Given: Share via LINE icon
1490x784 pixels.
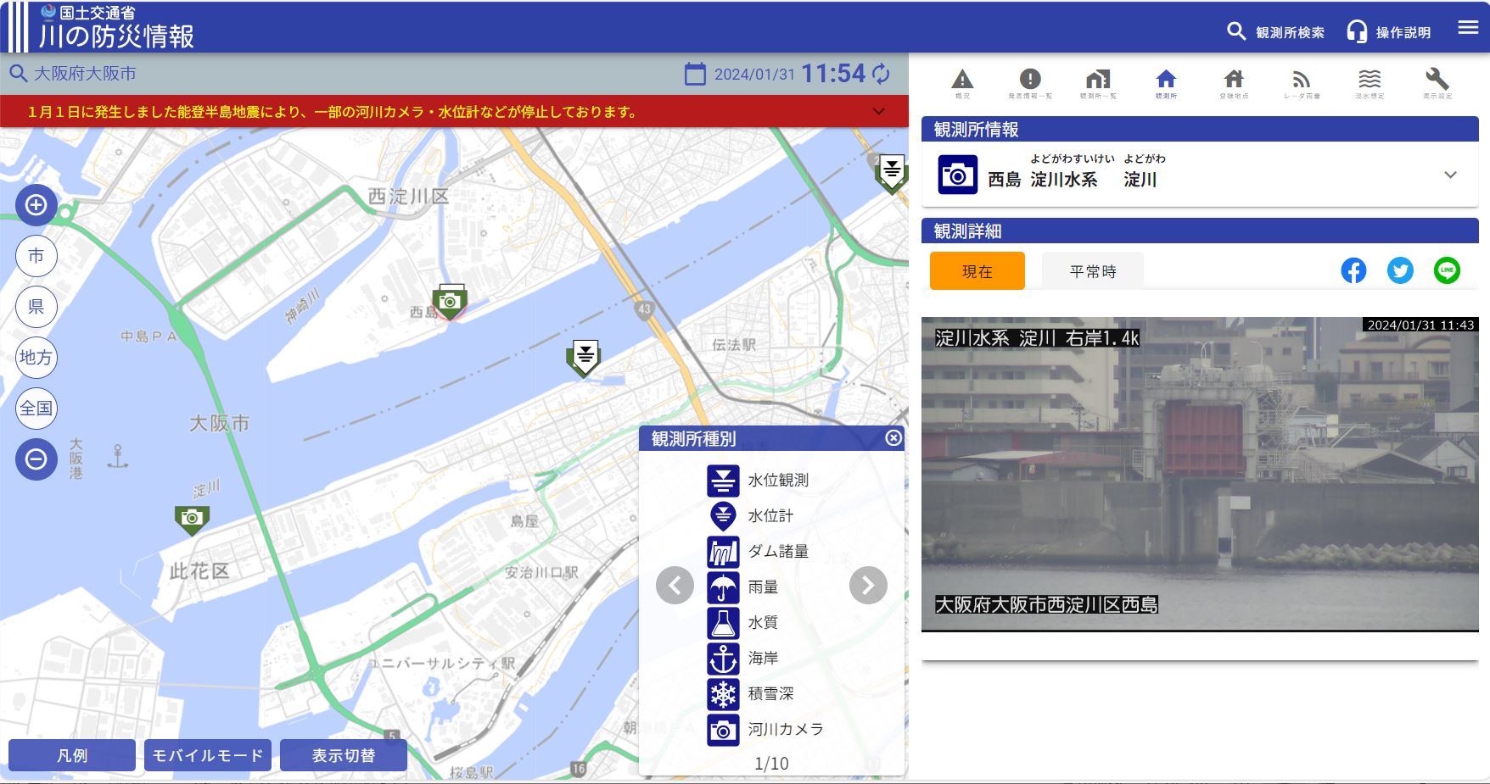Looking at the screenshot, I should [1447, 271].
